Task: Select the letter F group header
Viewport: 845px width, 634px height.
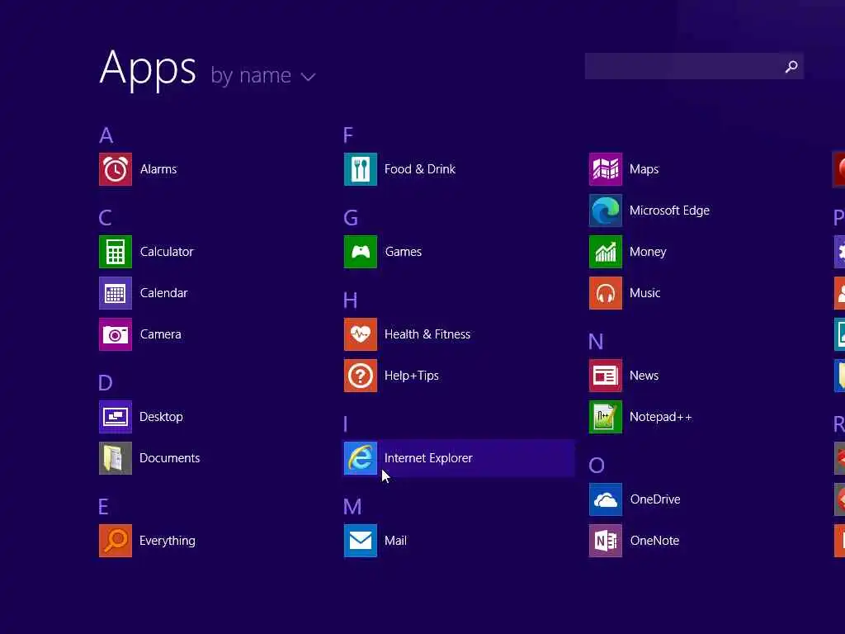Action: tap(348, 135)
